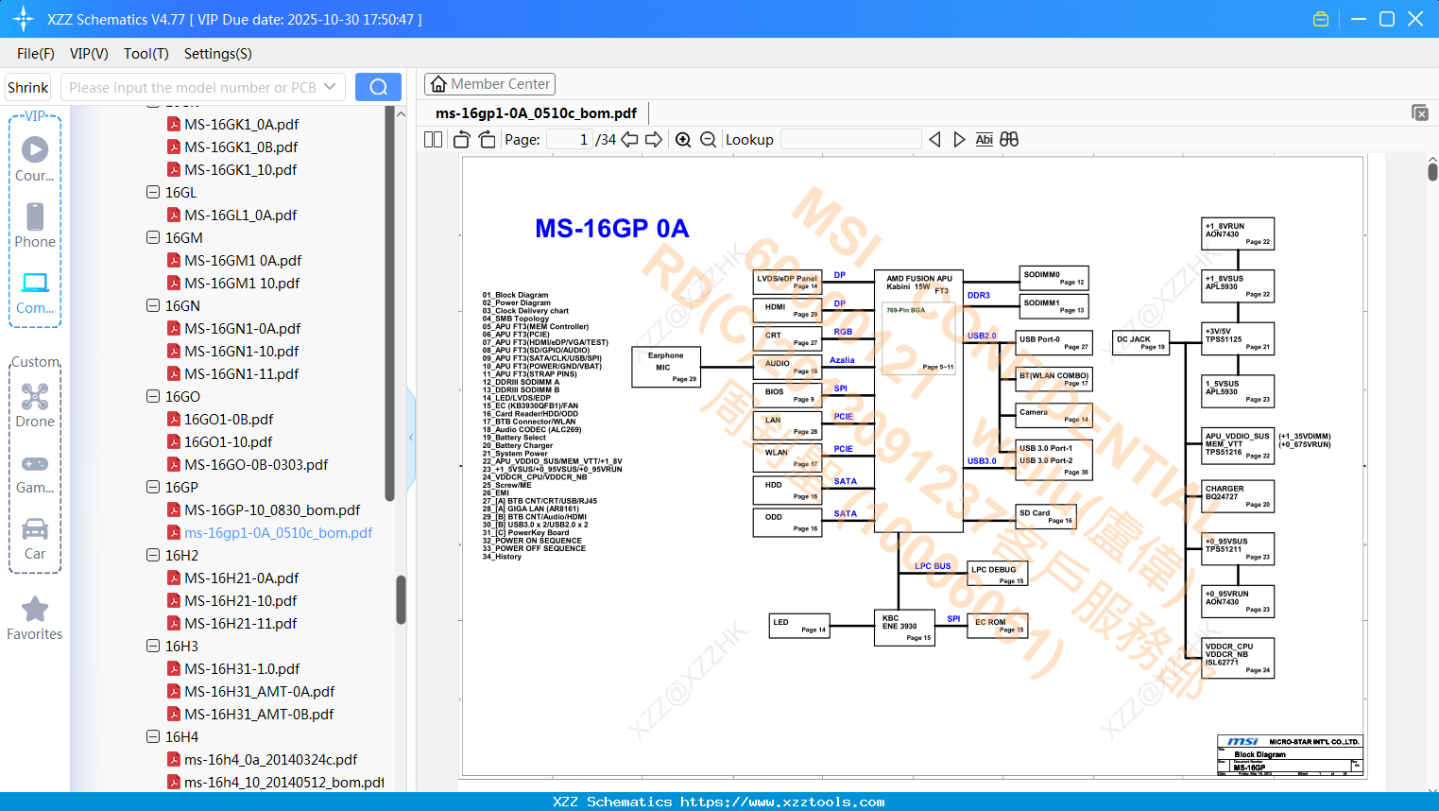
Task: Find previous lookup result triangle
Action: pos(934,140)
